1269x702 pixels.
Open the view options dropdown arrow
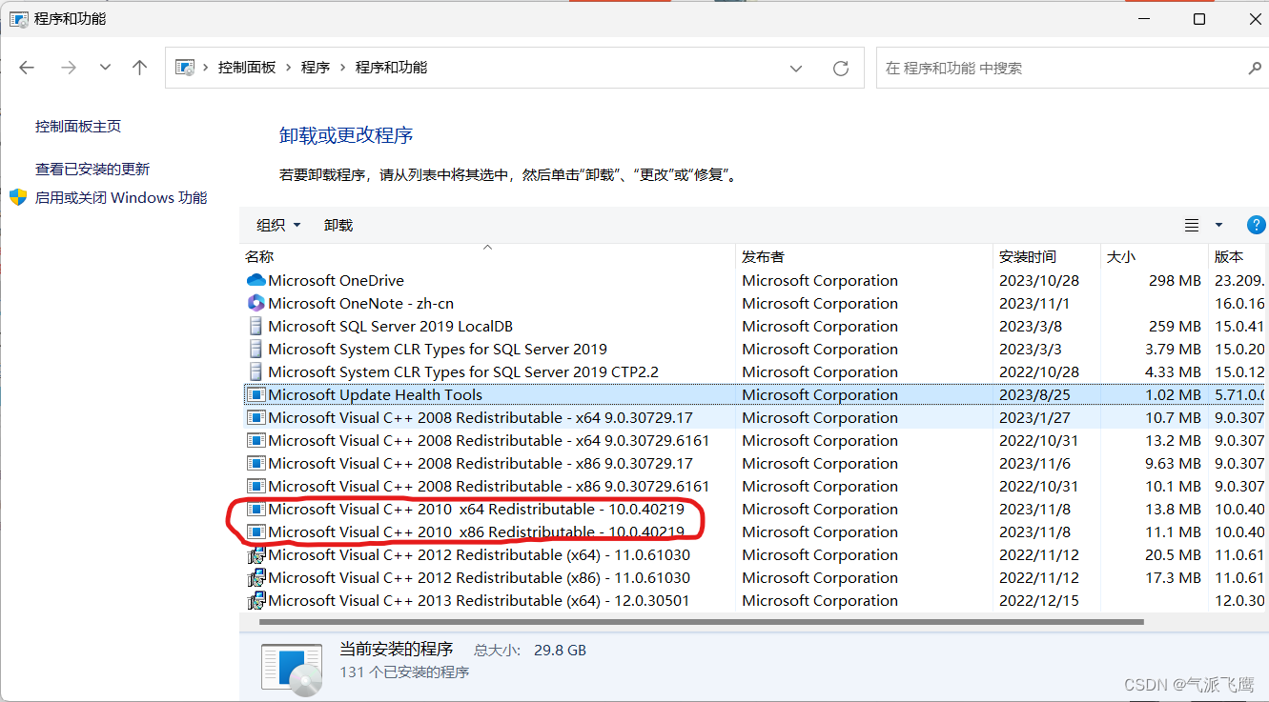point(1218,225)
